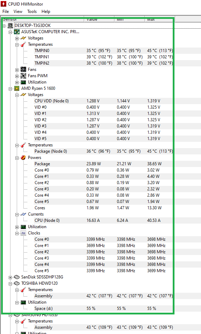Click the thermometer icon under AMD Ryzen Temperatures
This screenshot has height=334, width=201.
[23, 145]
